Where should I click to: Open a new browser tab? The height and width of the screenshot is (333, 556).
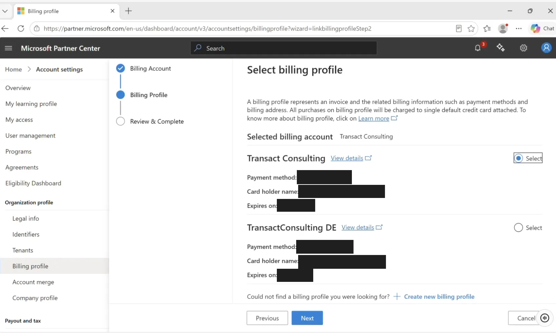pyautogui.click(x=128, y=11)
